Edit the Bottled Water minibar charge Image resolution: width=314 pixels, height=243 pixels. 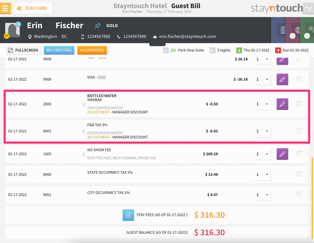click(282, 104)
